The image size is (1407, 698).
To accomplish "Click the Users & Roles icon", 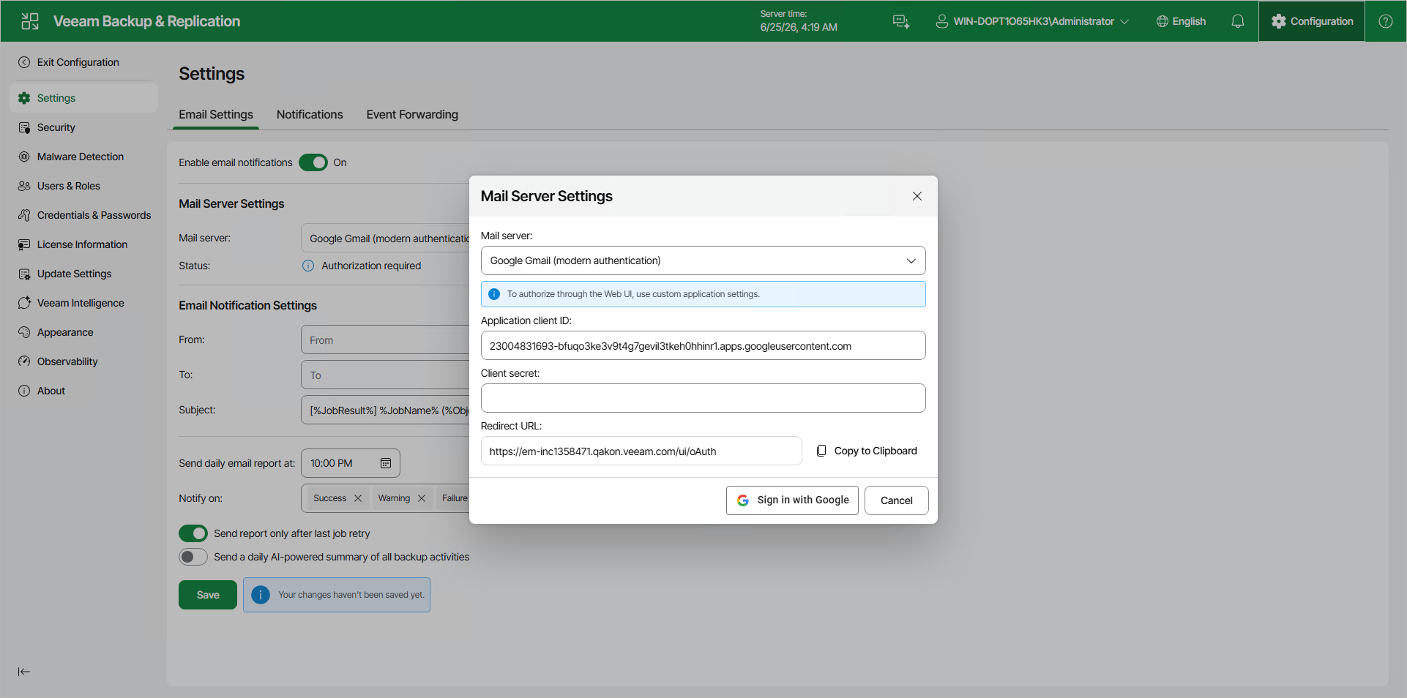I will [24, 186].
